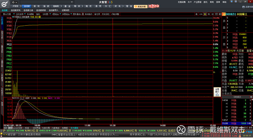Click the blue A font icon in title bar
This screenshot has width=253, height=138.
click(x=236, y=2)
